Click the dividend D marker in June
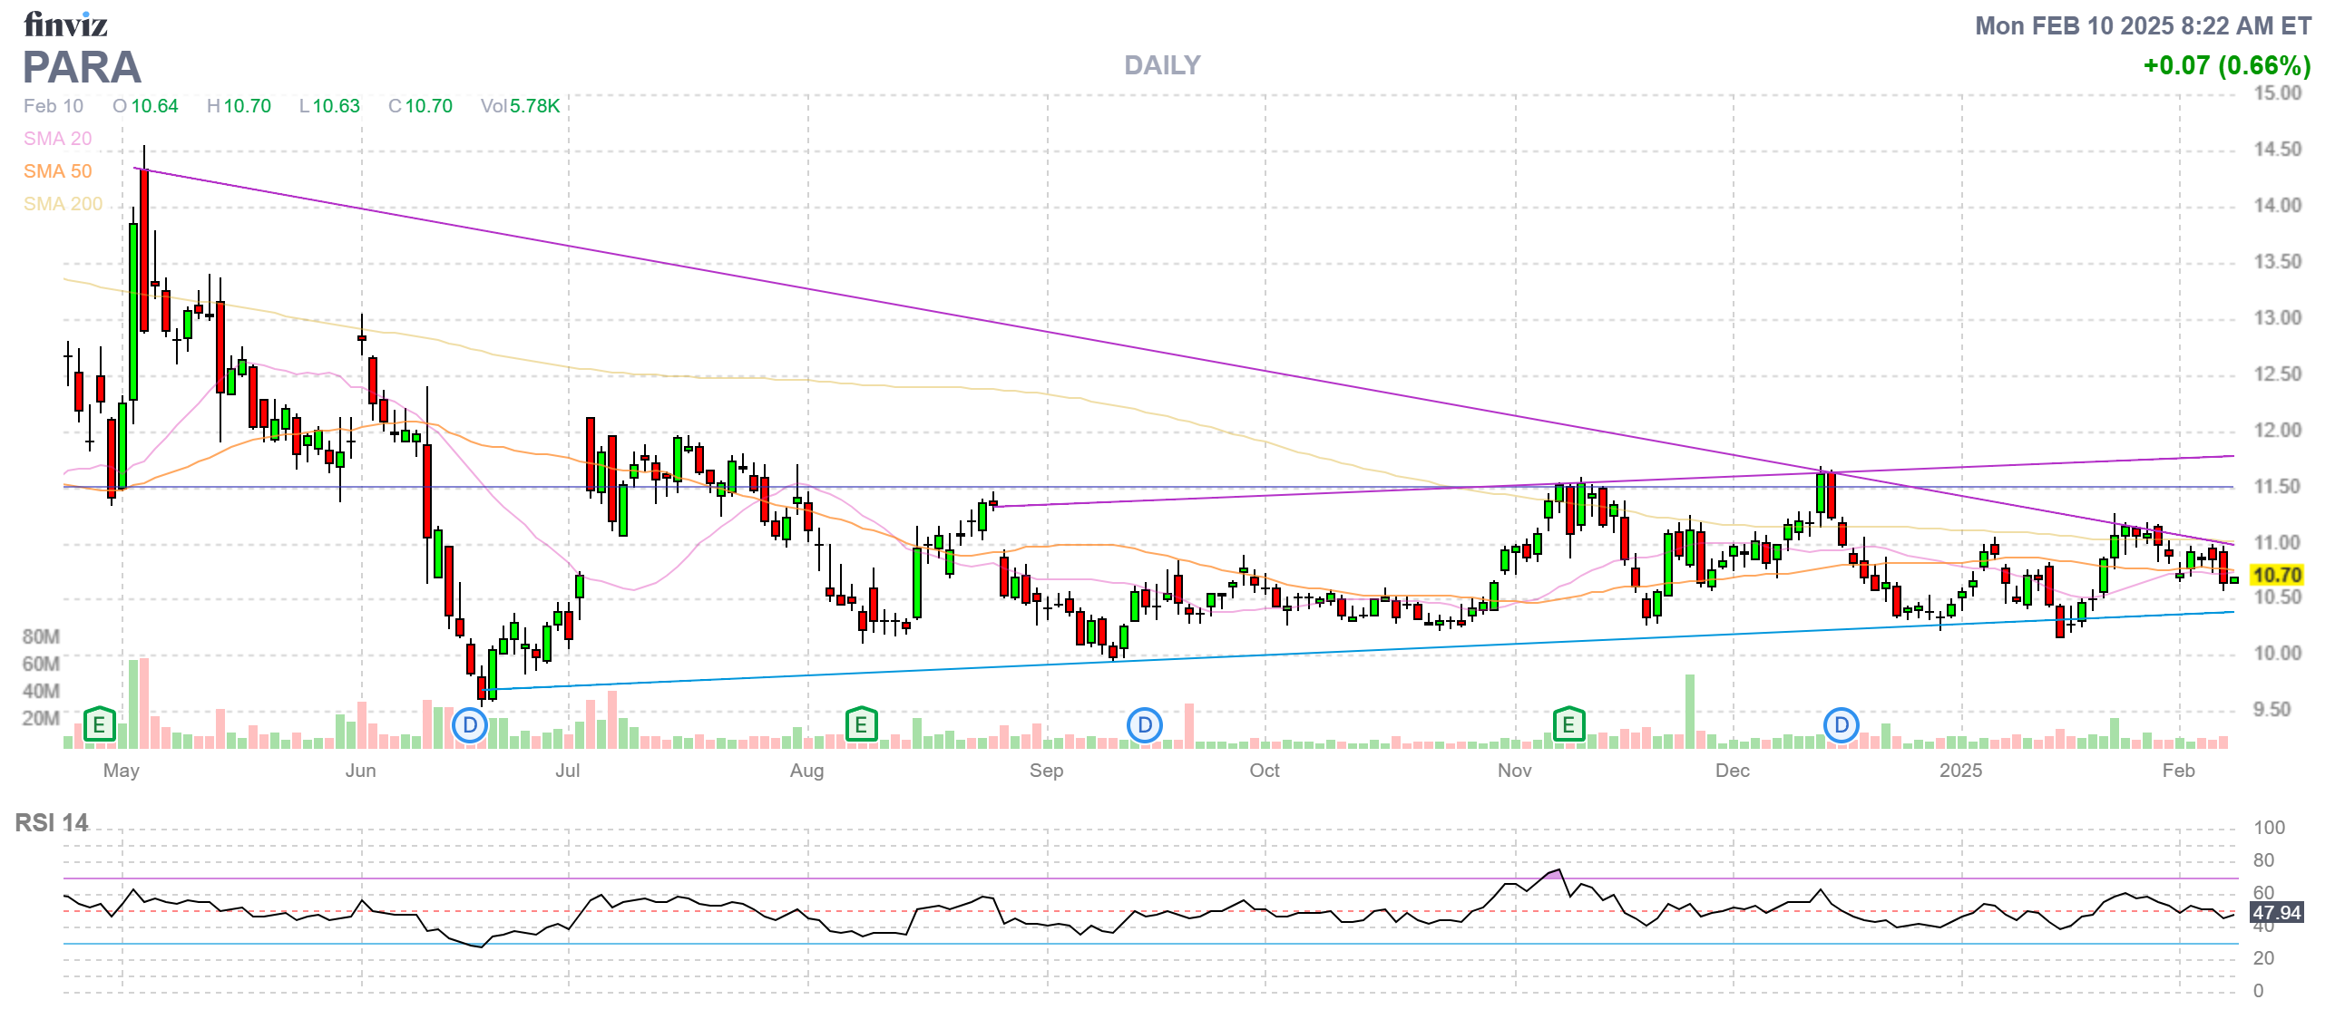 point(470,725)
